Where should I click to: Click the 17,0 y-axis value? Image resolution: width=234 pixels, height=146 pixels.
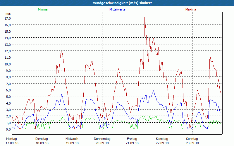8,18
